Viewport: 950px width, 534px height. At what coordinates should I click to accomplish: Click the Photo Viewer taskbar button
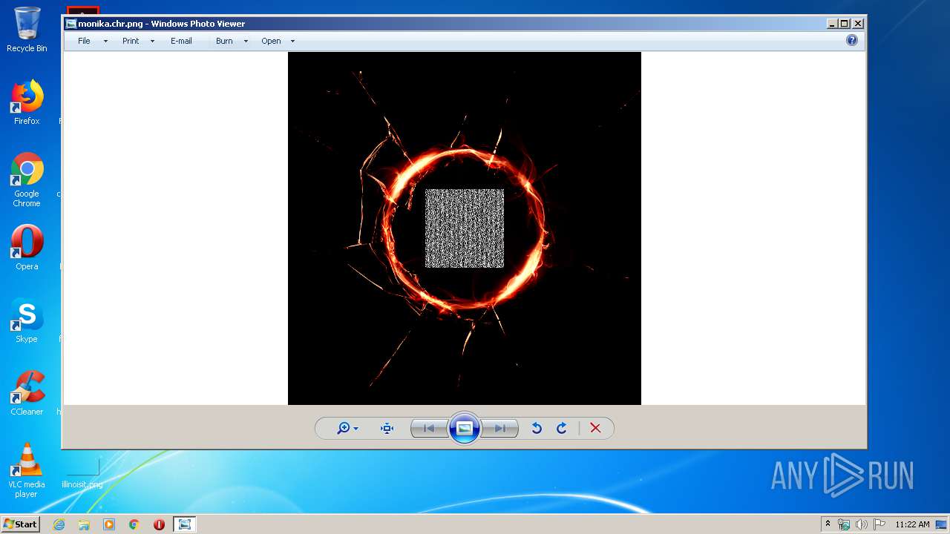184,524
